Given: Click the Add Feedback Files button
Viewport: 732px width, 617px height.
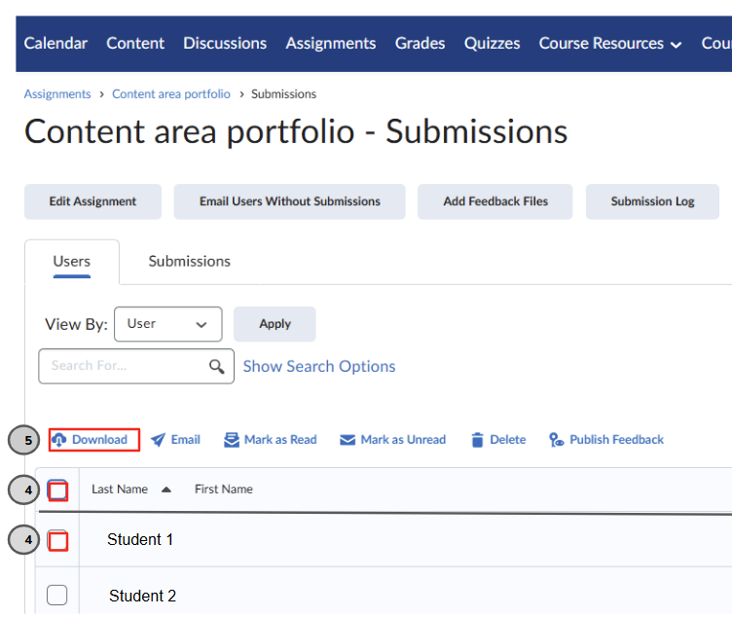Looking at the screenshot, I should point(495,201).
